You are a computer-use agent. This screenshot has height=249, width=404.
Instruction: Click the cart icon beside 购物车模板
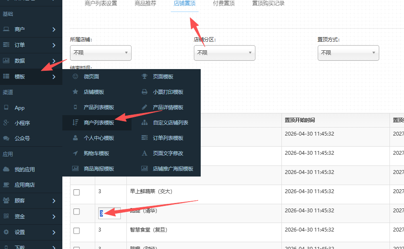[76, 153]
